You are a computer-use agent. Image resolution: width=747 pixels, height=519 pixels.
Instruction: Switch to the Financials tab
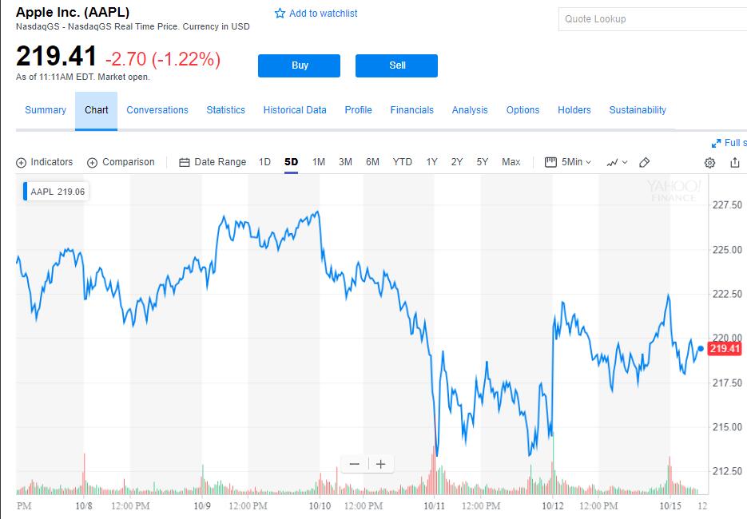click(412, 110)
